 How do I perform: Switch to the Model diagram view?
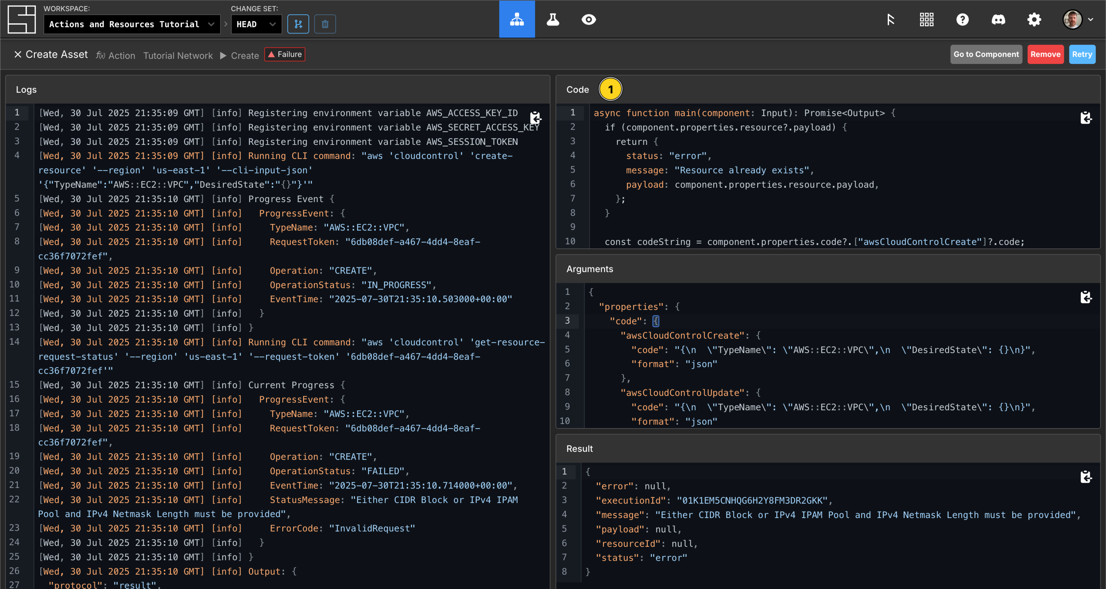[x=517, y=19]
